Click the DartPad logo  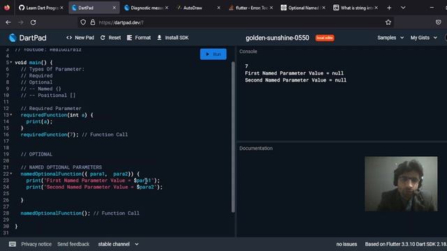pyautogui.click(x=27, y=38)
